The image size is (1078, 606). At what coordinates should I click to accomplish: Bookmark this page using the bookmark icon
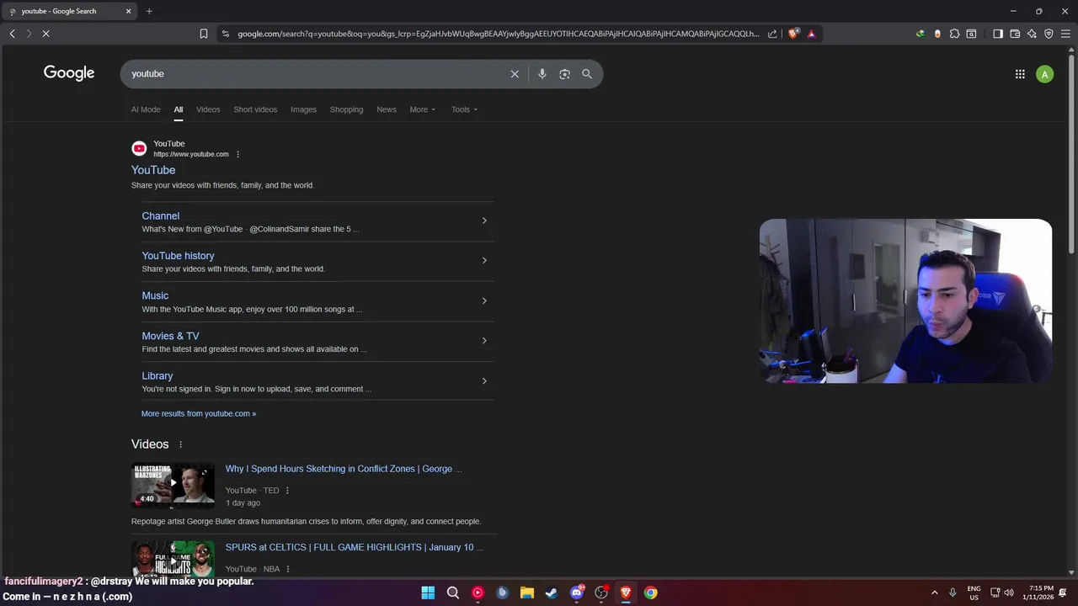(x=204, y=34)
